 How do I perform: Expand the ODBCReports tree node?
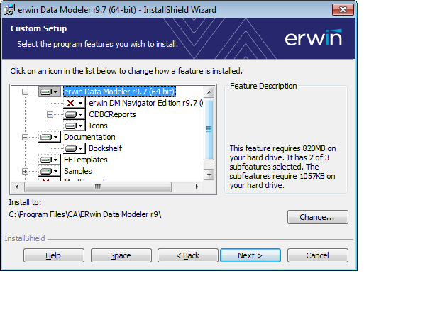[50, 115]
